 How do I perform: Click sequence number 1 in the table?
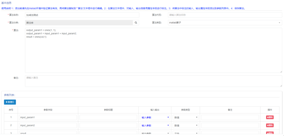coord(11,117)
